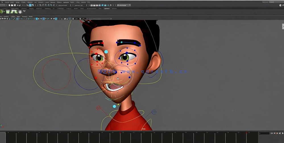Toggle the highlighted select-by-object mode icon
The width and height of the screenshot is (284, 143).
tap(30, 5)
